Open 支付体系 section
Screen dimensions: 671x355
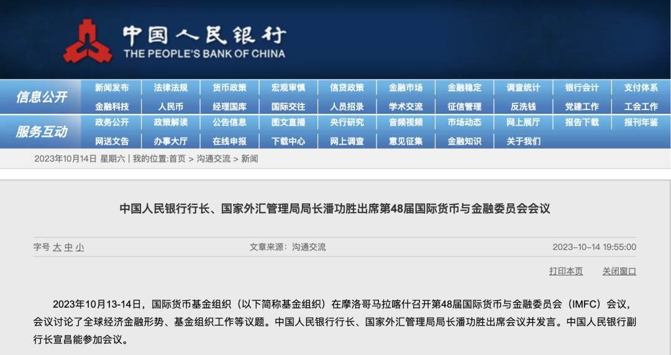pyautogui.click(x=641, y=88)
